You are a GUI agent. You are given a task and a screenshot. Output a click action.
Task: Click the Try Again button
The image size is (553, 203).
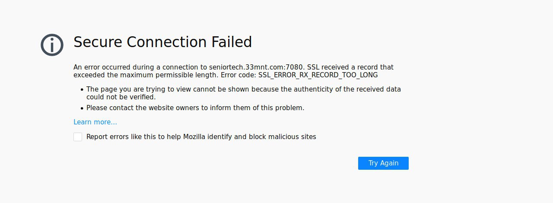[x=383, y=163]
